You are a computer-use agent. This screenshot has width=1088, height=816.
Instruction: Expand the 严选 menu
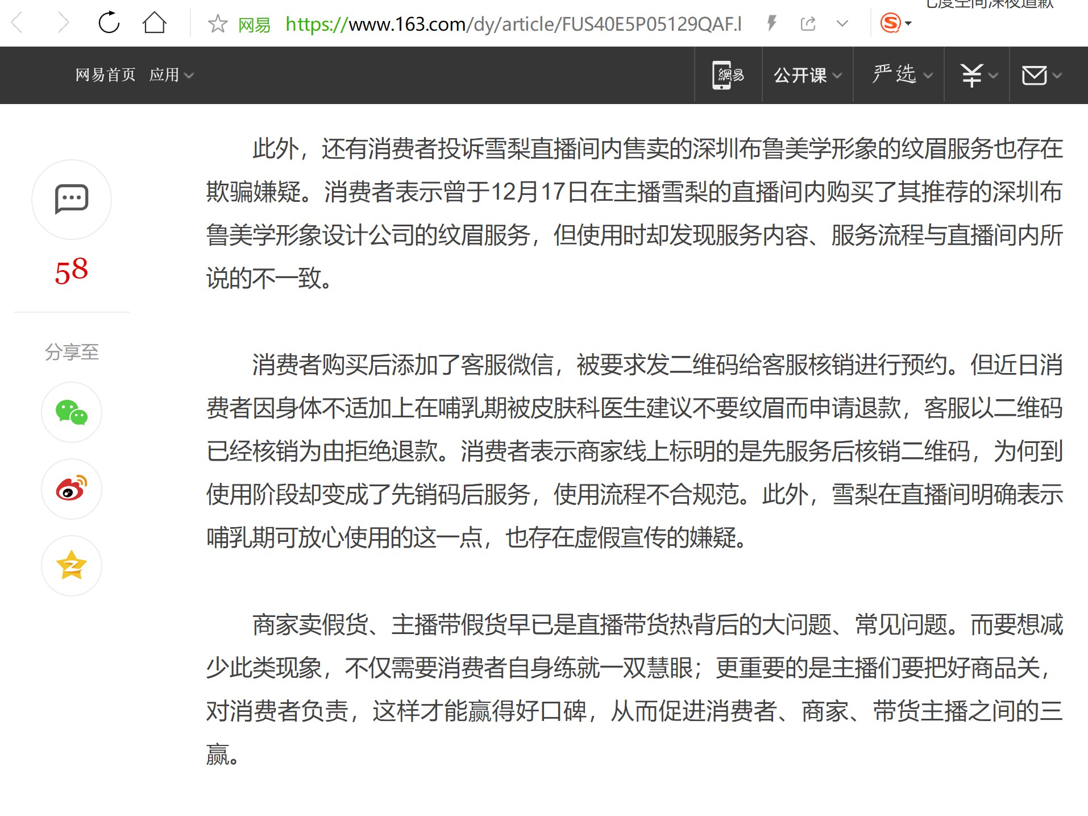902,74
